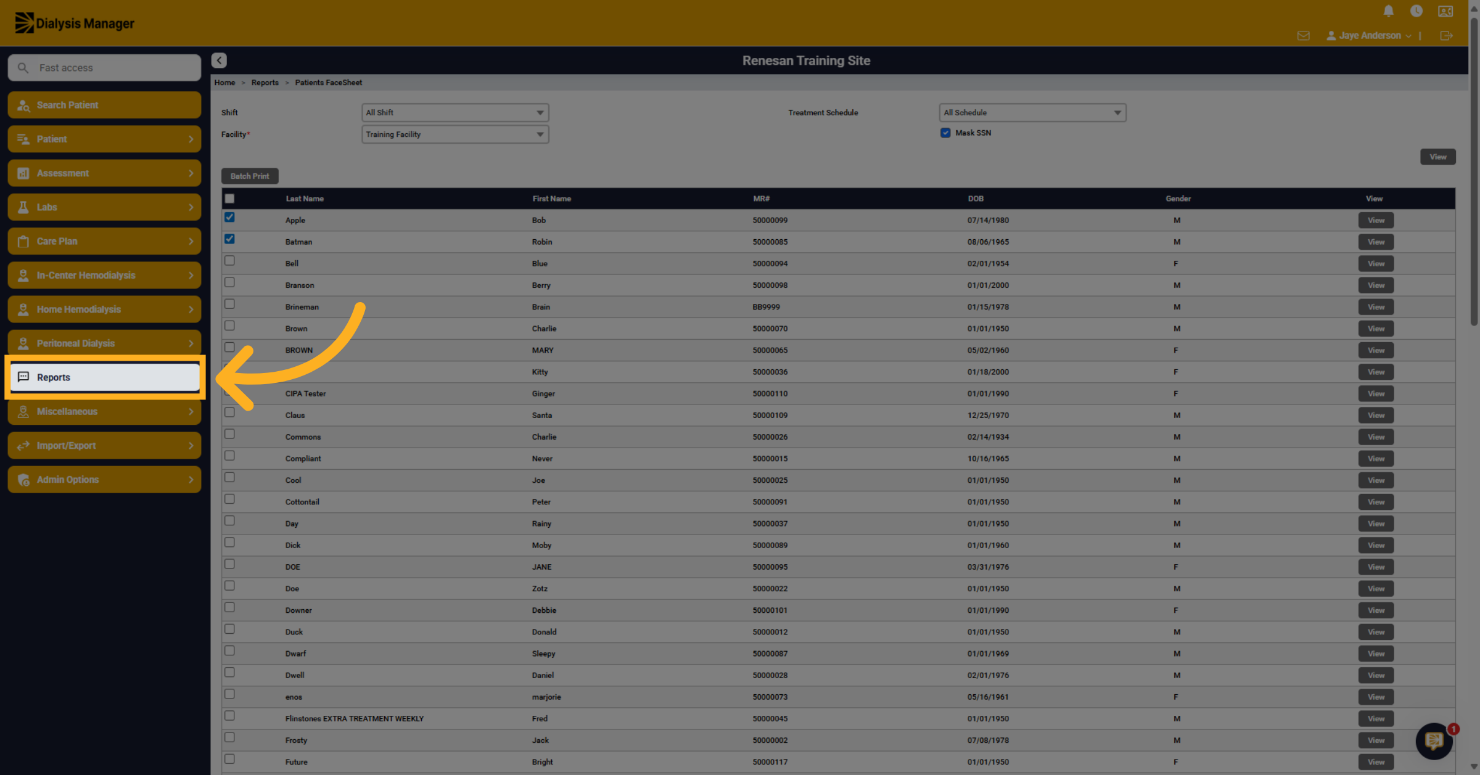Click the DOB column header

click(976, 199)
